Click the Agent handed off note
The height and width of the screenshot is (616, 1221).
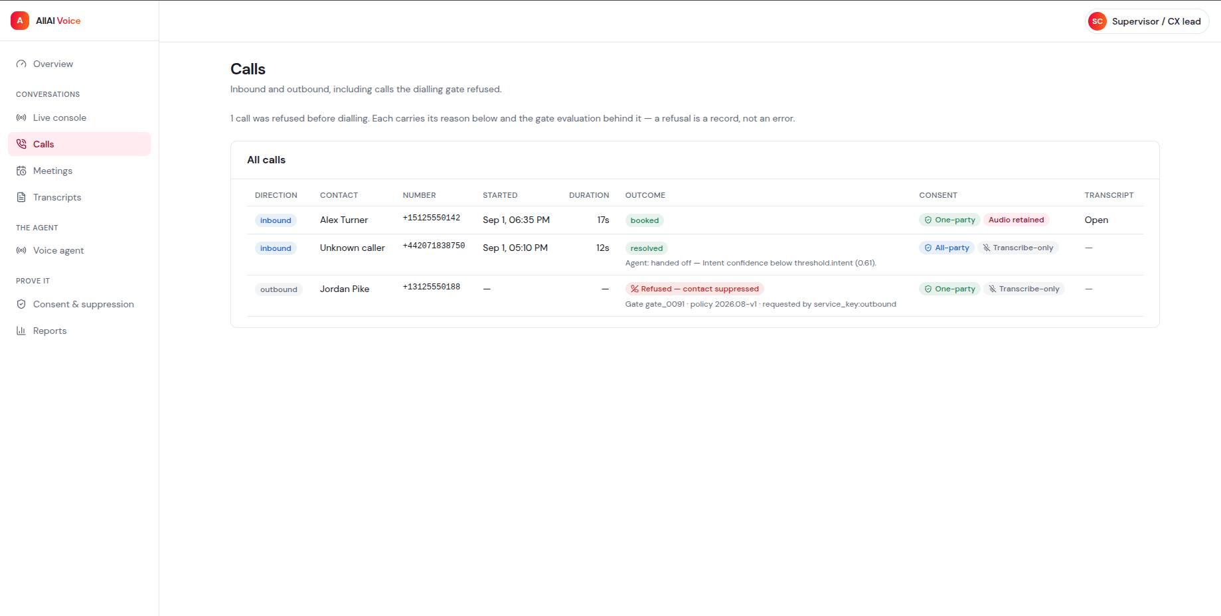[x=751, y=263]
